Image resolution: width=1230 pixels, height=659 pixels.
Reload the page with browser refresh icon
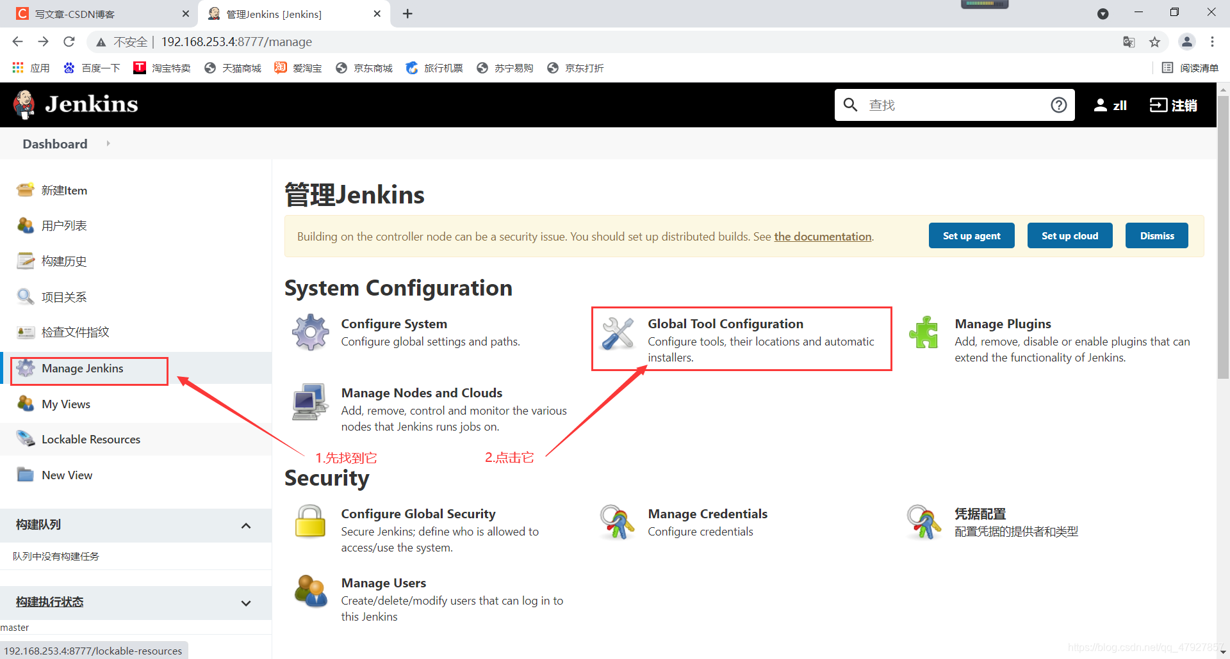69,42
